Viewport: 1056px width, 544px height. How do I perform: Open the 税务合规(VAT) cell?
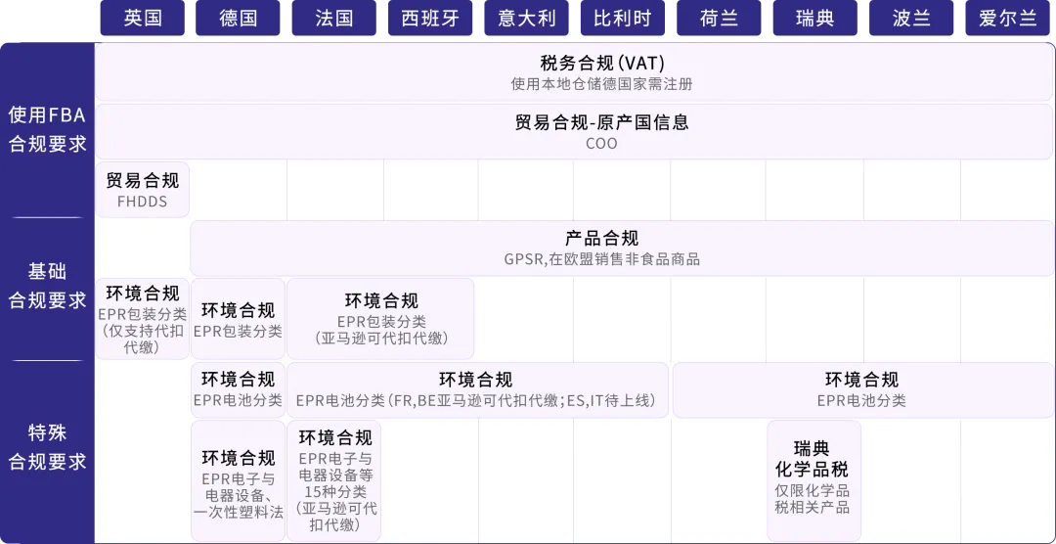coord(575,72)
